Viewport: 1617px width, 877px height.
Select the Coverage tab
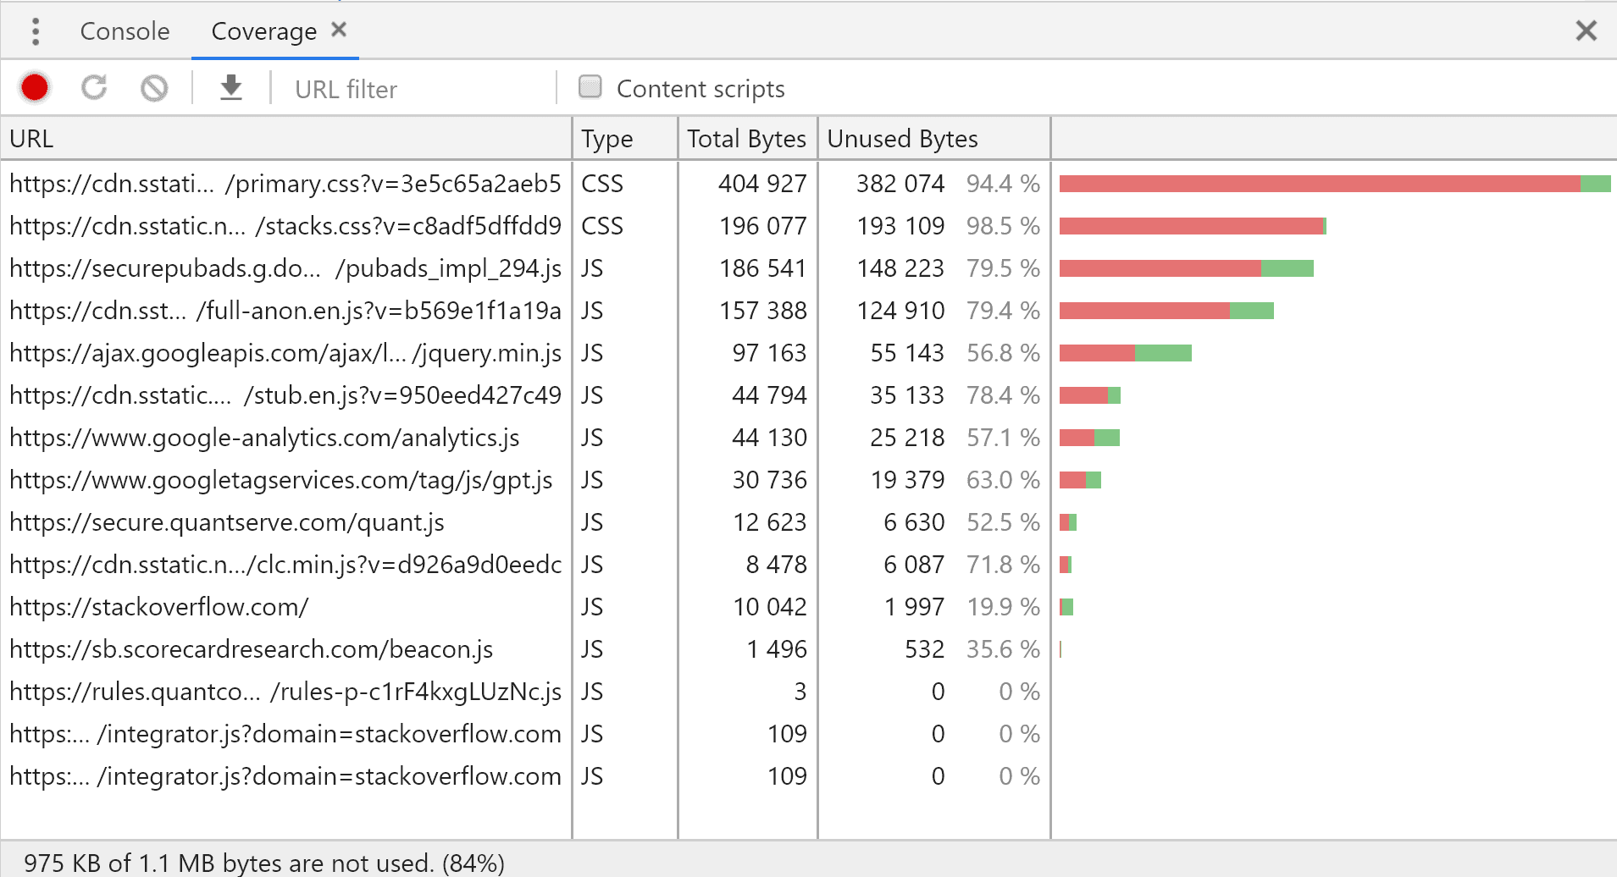click(263, 31)
